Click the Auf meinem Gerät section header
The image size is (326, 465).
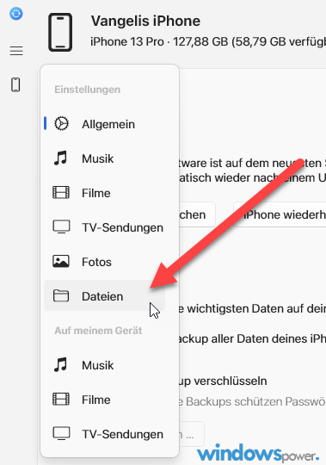tap(98, 331)
